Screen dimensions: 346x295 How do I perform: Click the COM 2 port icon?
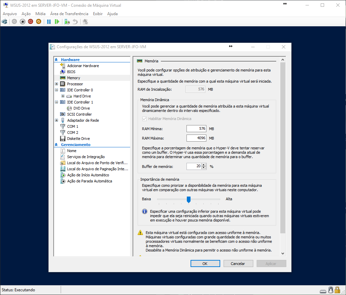[63, 132]
